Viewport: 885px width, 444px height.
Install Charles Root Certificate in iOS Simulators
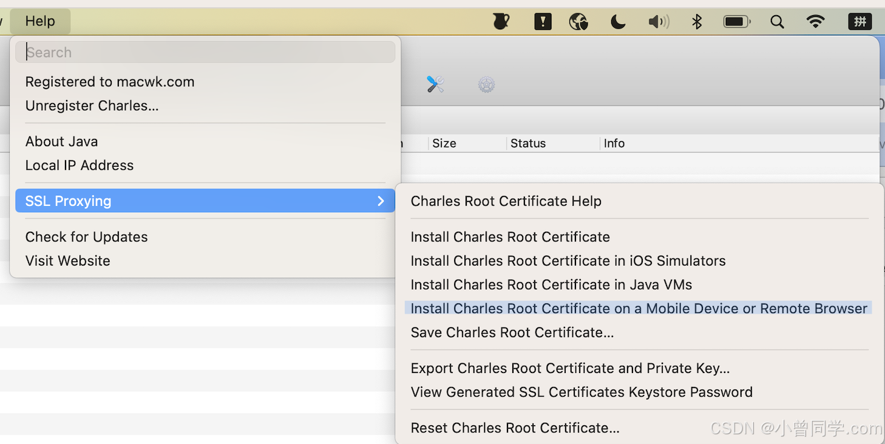(639, 261)
